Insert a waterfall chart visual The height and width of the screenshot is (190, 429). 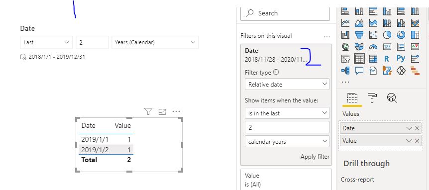point(345,35)
